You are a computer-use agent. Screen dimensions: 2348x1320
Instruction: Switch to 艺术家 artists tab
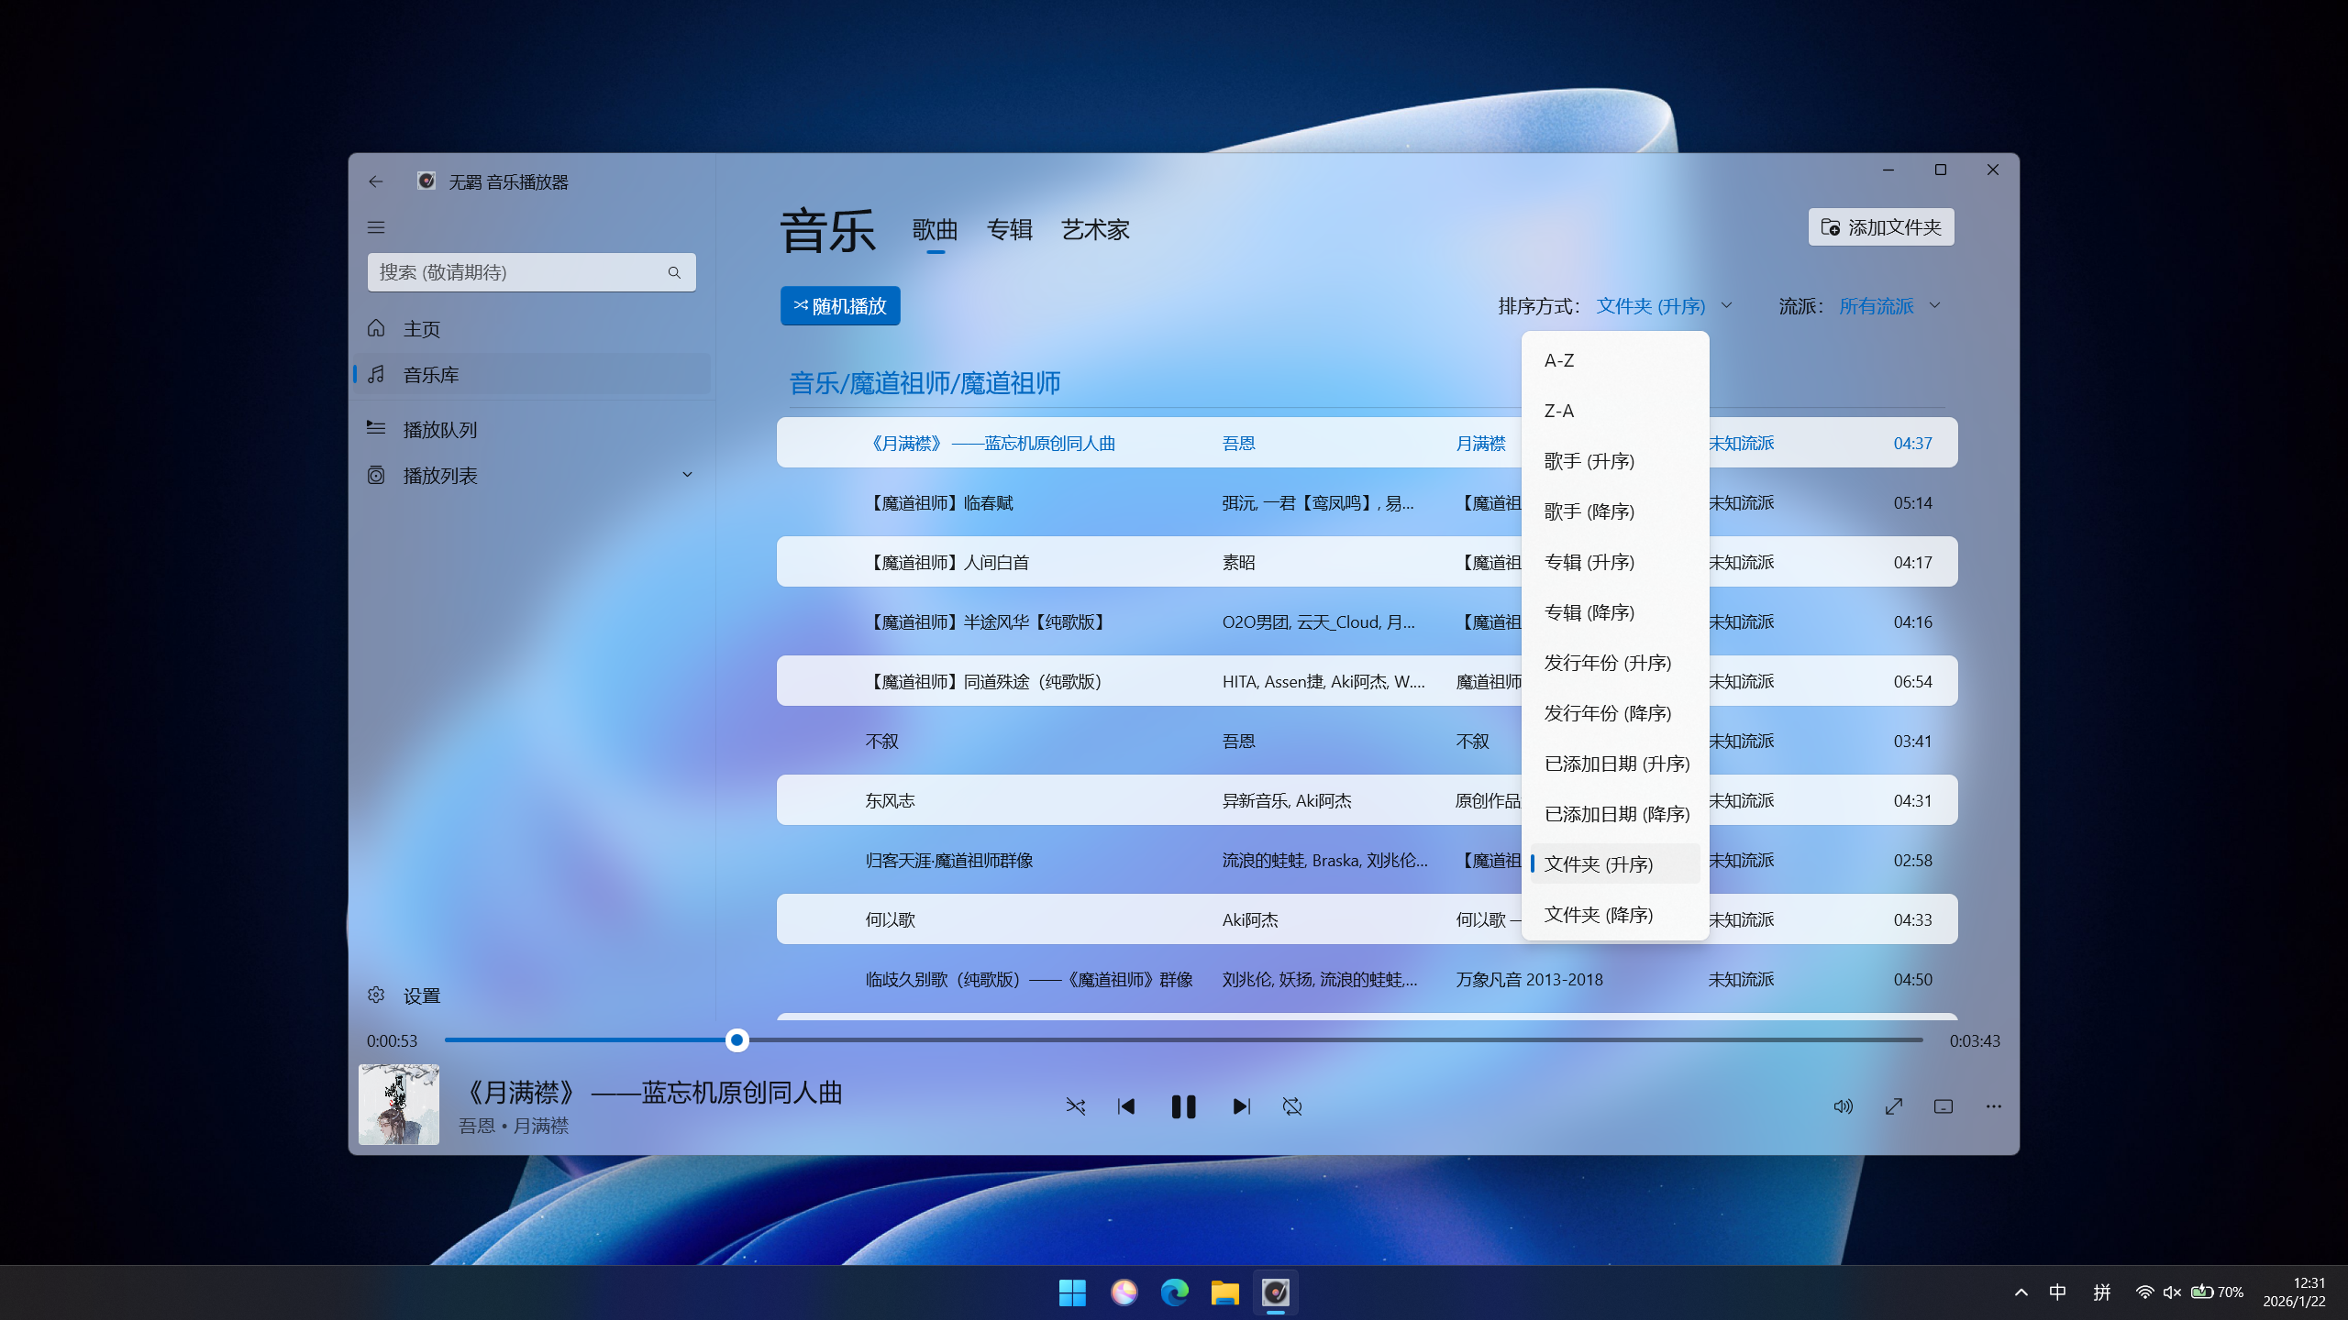(x=1095, y=229)
